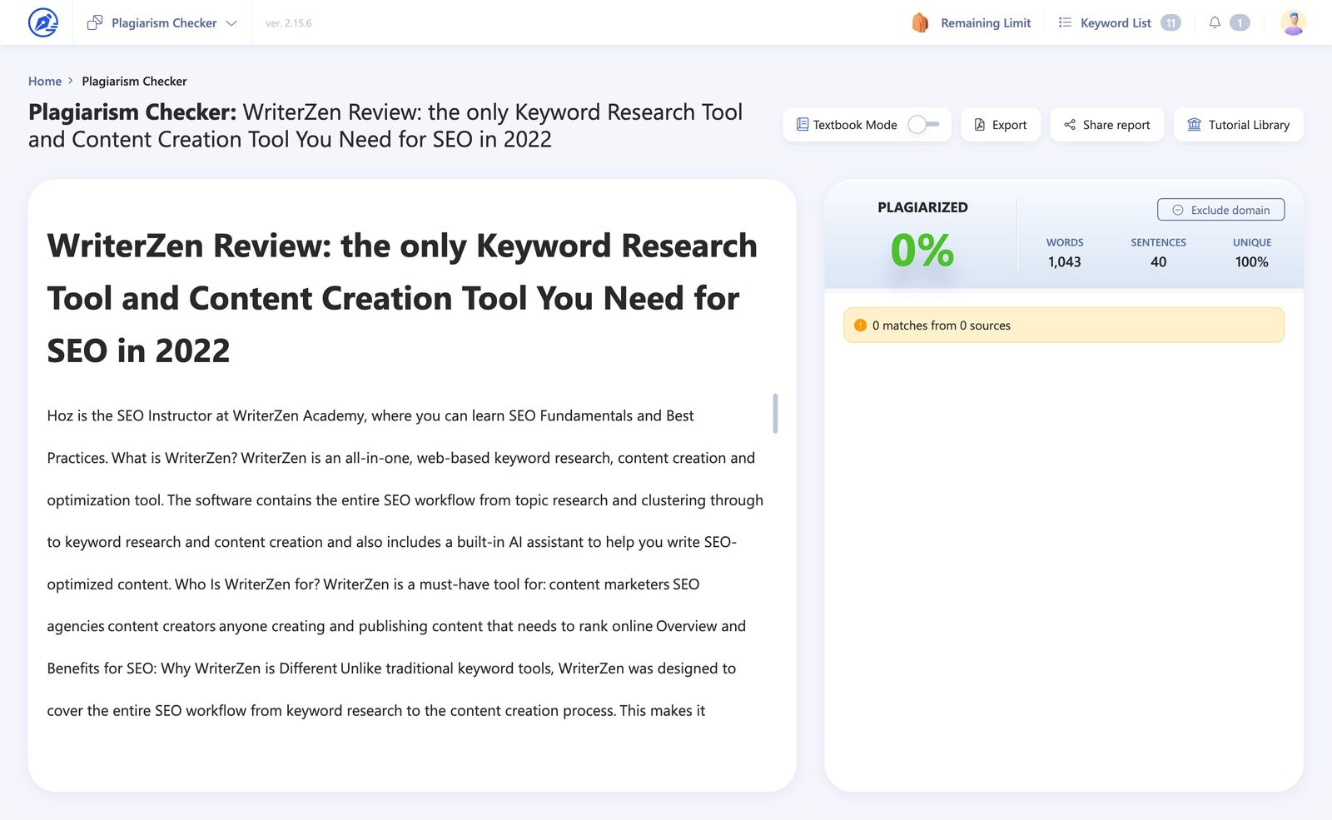
Task: Click the breadcrumb chevron separator
Action: (71, 81)
